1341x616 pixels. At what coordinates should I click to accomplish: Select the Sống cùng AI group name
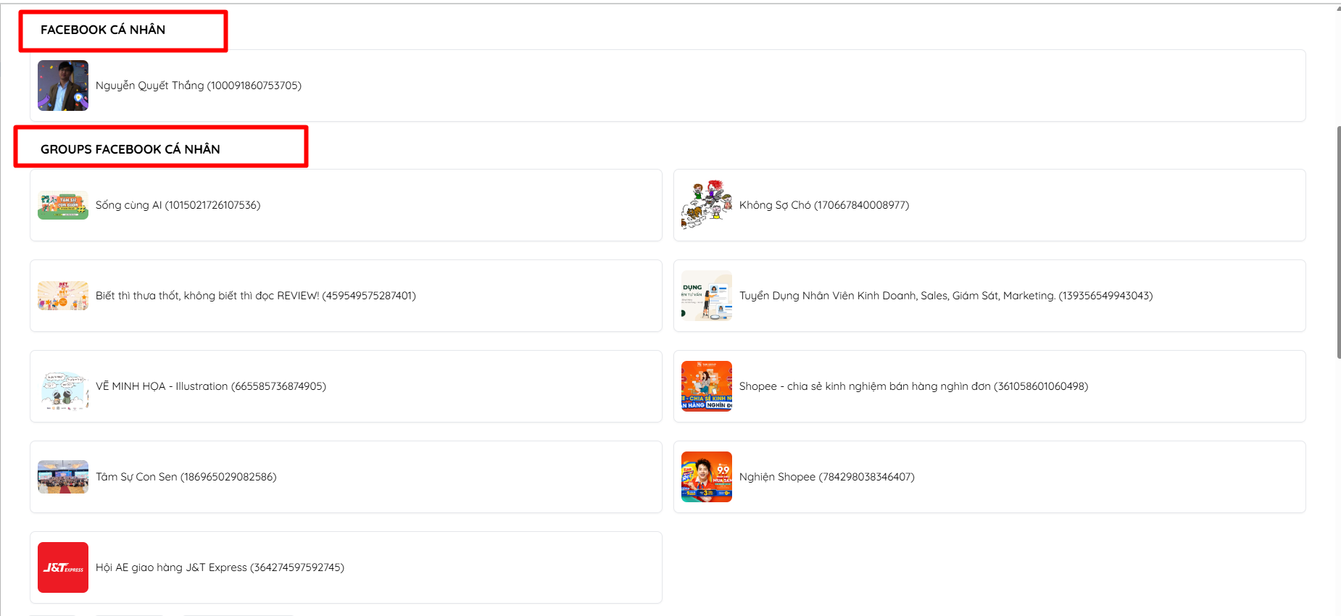coord(178,205)
